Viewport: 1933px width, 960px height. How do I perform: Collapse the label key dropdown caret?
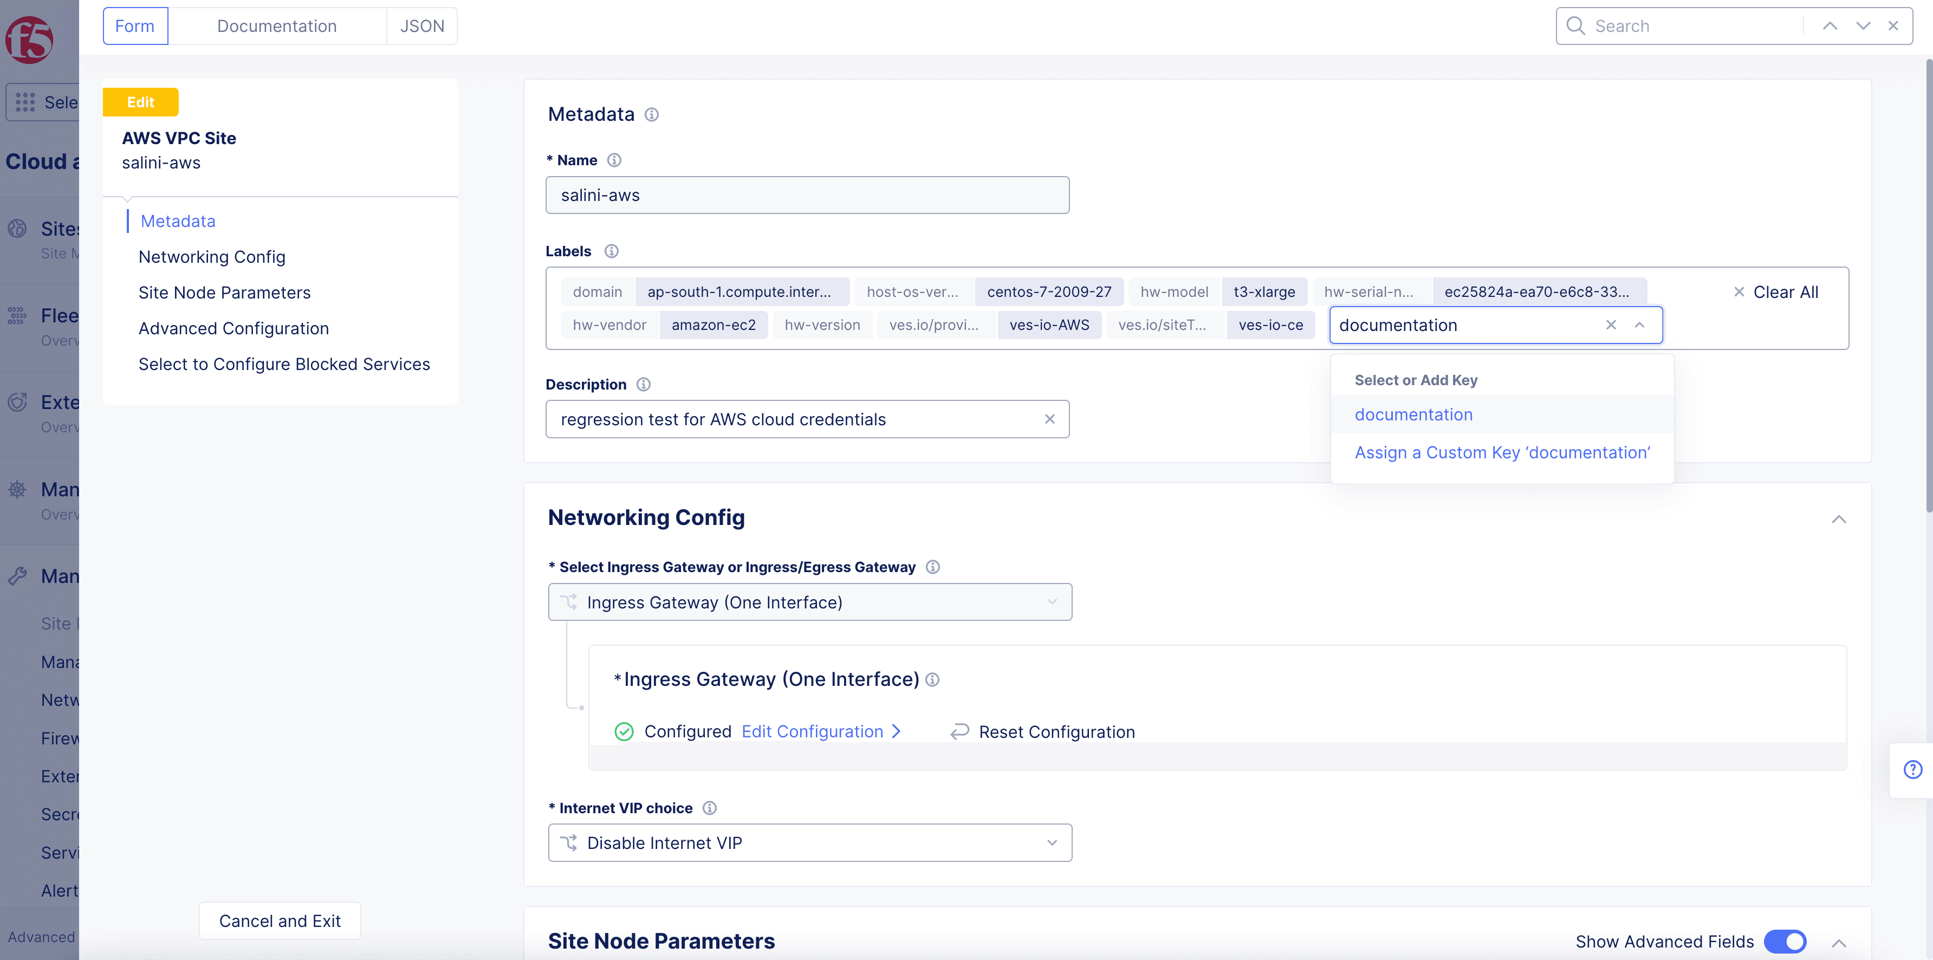[1639, 325]
